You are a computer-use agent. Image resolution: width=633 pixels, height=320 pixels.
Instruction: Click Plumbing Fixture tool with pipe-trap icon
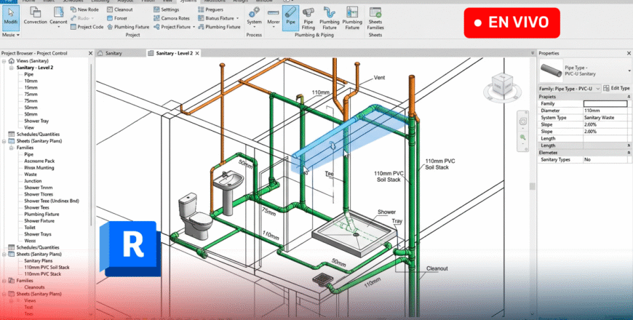pyautogui.click(x=330, y=18)
